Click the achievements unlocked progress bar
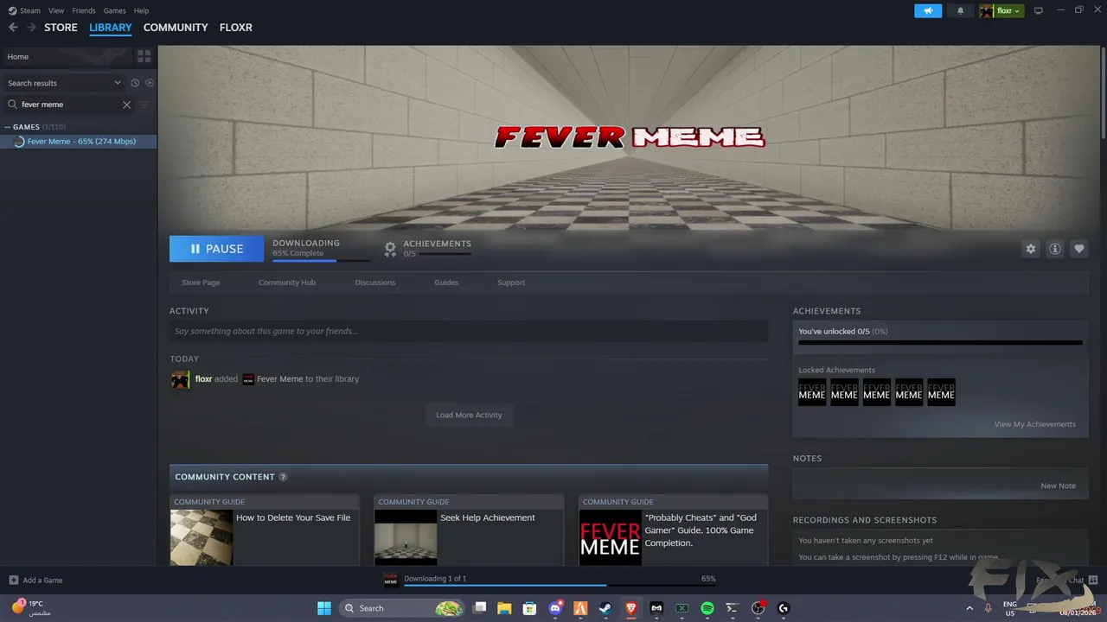 [940, 343]
